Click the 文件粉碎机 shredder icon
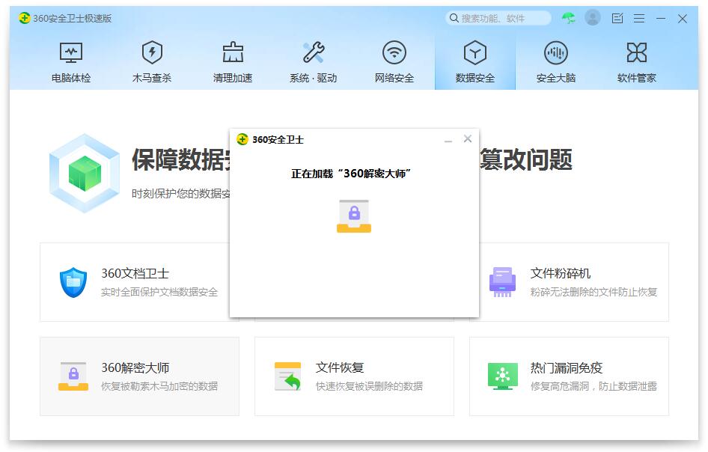Viewport: 708px width, 452px height. pos(502,282)
